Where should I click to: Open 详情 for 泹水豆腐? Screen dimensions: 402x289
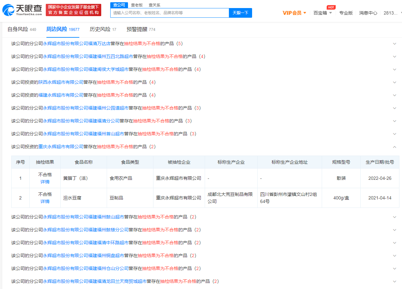(x=45, y=201)
